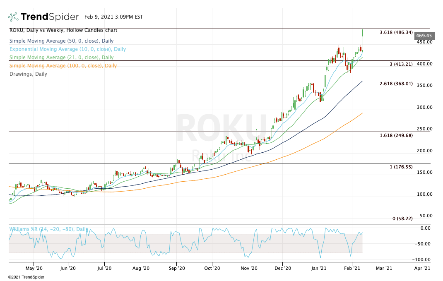Image resolution: width=443 pixels, height=281 pixels.
Task: Click the Dec '20 date axis label
Action: tap(282, 268)
